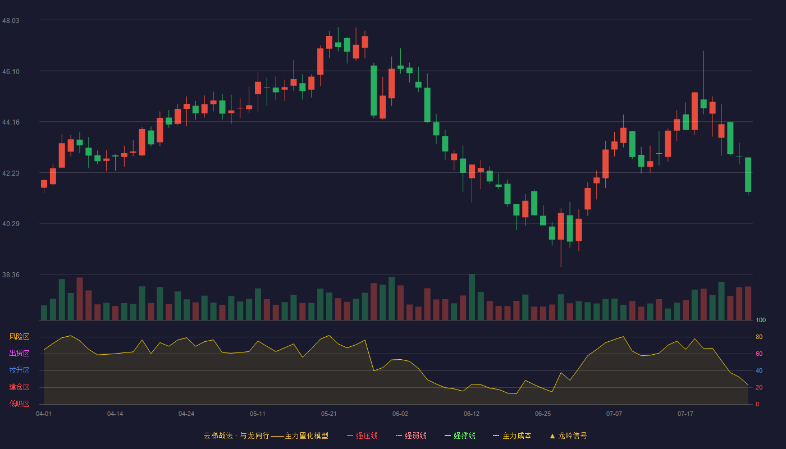Click the 低吸区 zone label
Image resolution: width=786 pixels, height=449 pixels.
19,404
